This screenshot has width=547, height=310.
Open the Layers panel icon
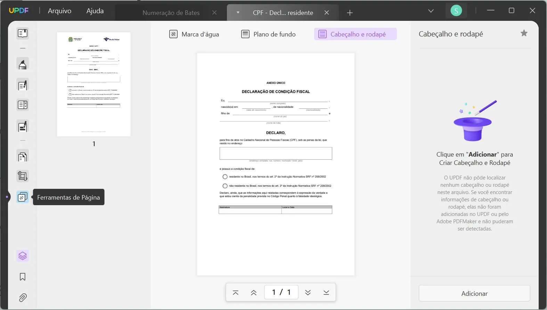pos(23,256)
